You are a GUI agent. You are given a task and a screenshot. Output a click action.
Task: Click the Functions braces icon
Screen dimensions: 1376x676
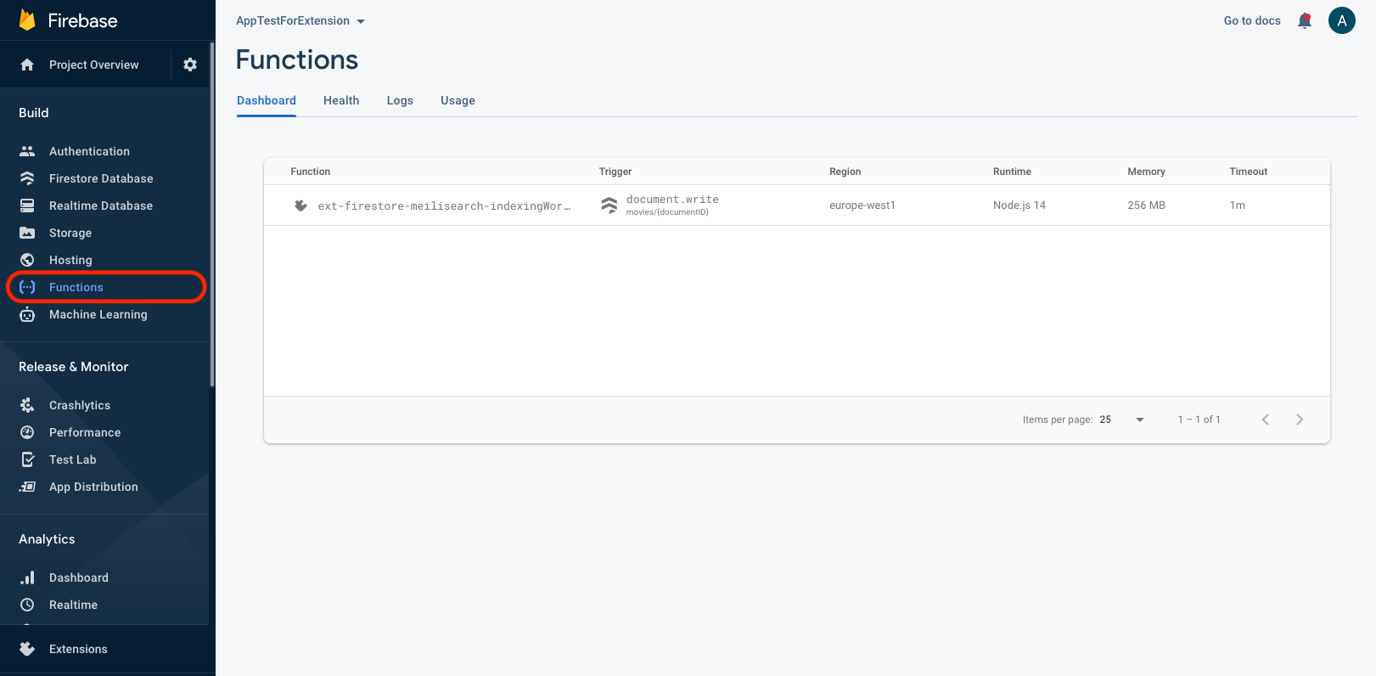pyautogui.click(x=27, y=287)
